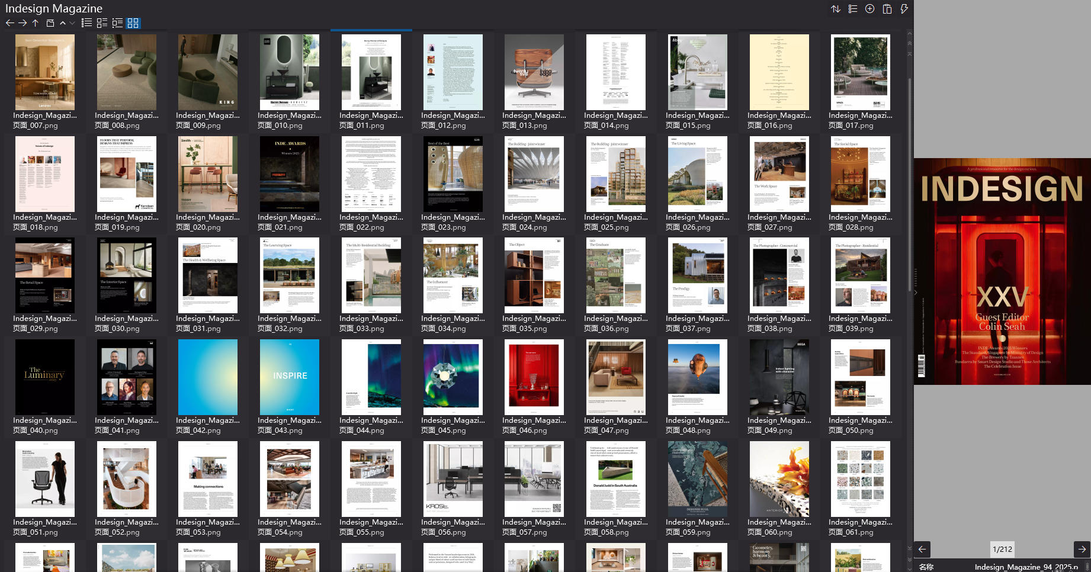The height and width of the screenshot is (572, 1091).
Task: Show previous preview image with left arrow
Action: [x=922, y=549]
